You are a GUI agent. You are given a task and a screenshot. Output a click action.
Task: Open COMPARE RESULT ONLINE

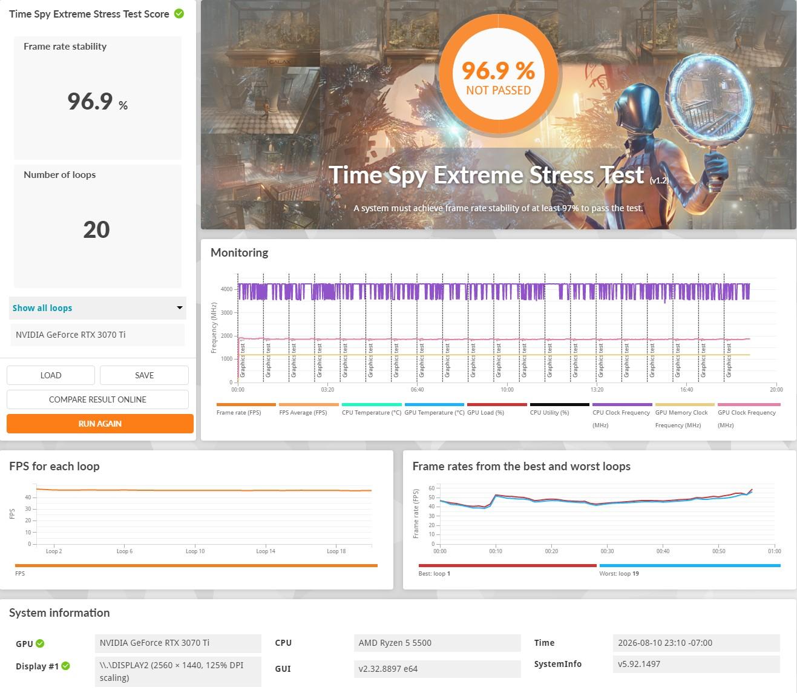(x=97, y=399)
